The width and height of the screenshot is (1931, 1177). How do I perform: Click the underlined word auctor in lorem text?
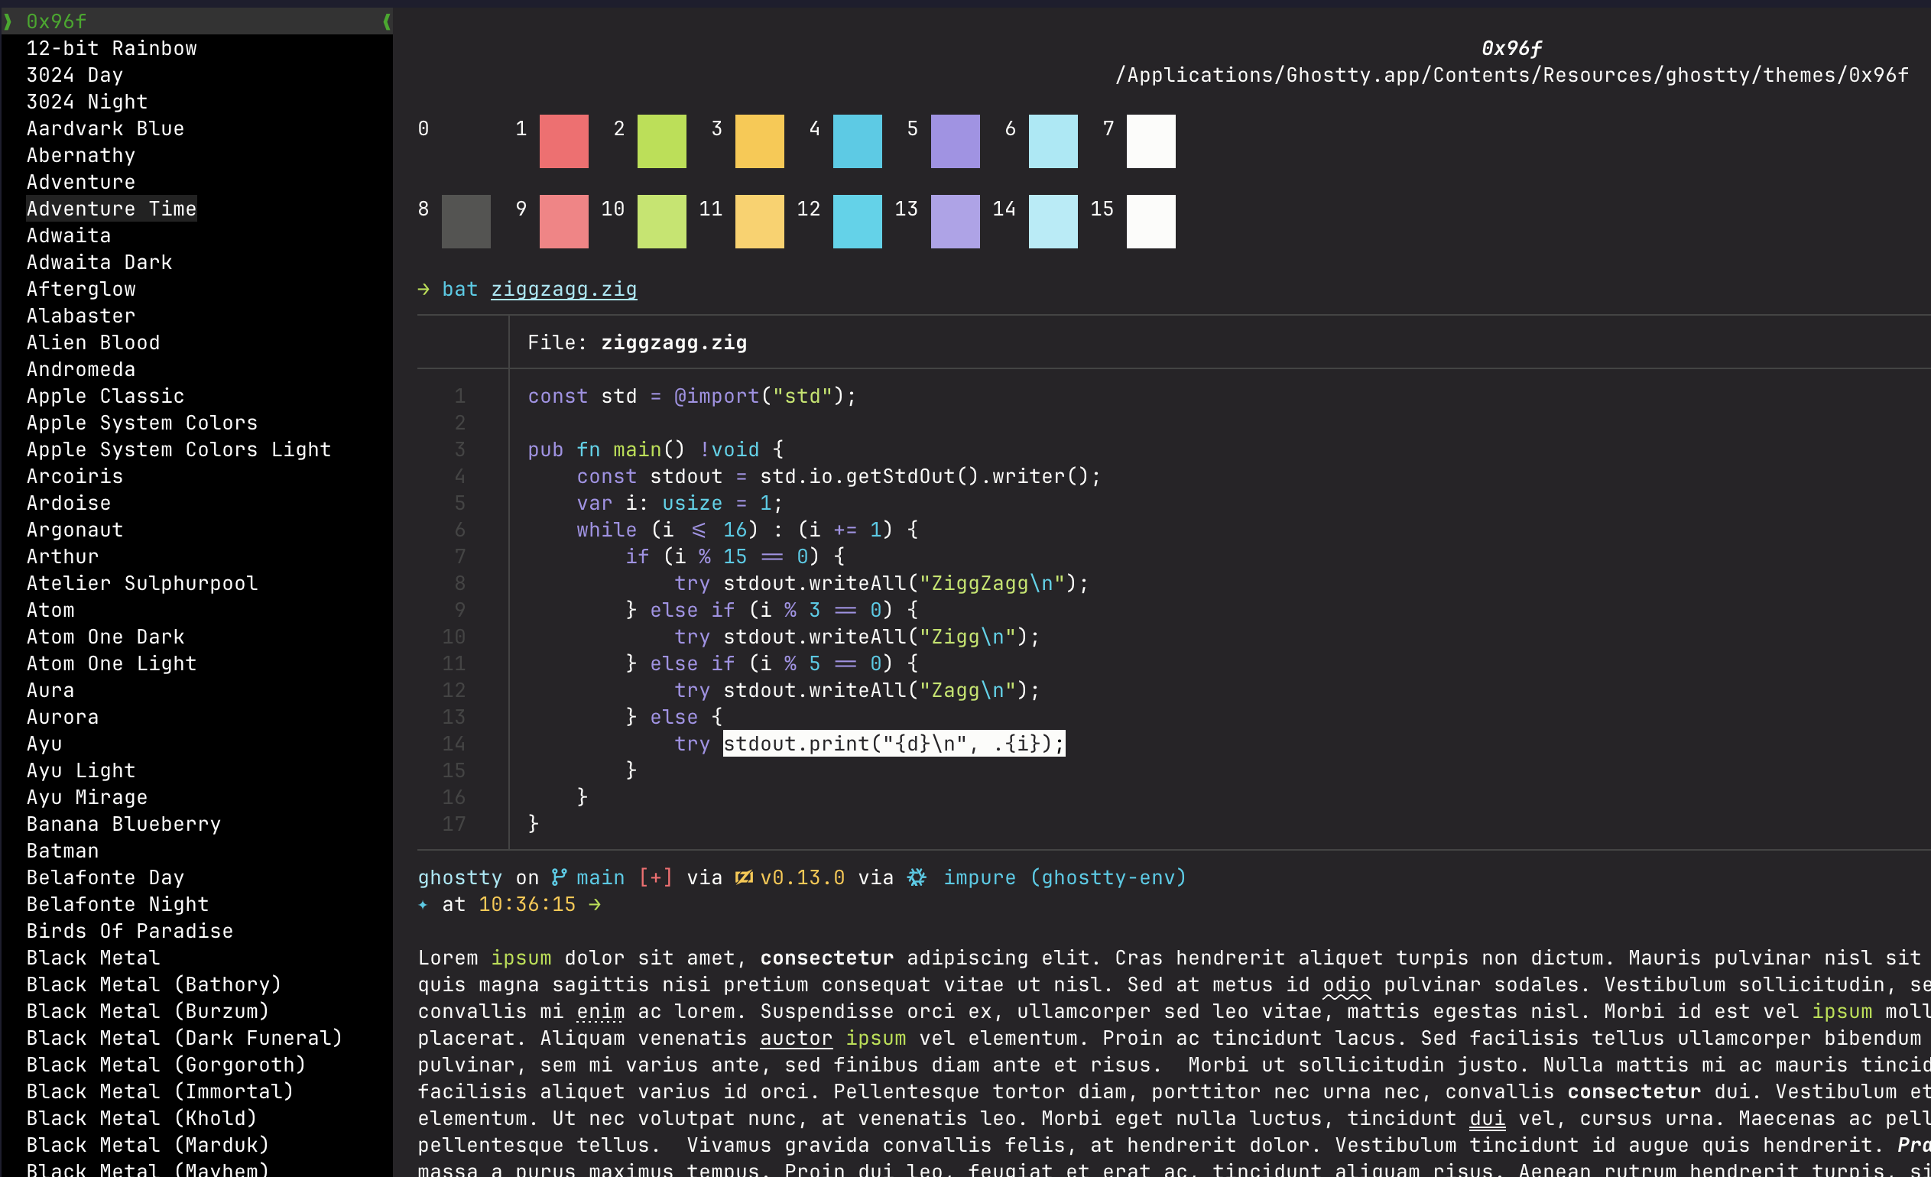coord(796,1037)
